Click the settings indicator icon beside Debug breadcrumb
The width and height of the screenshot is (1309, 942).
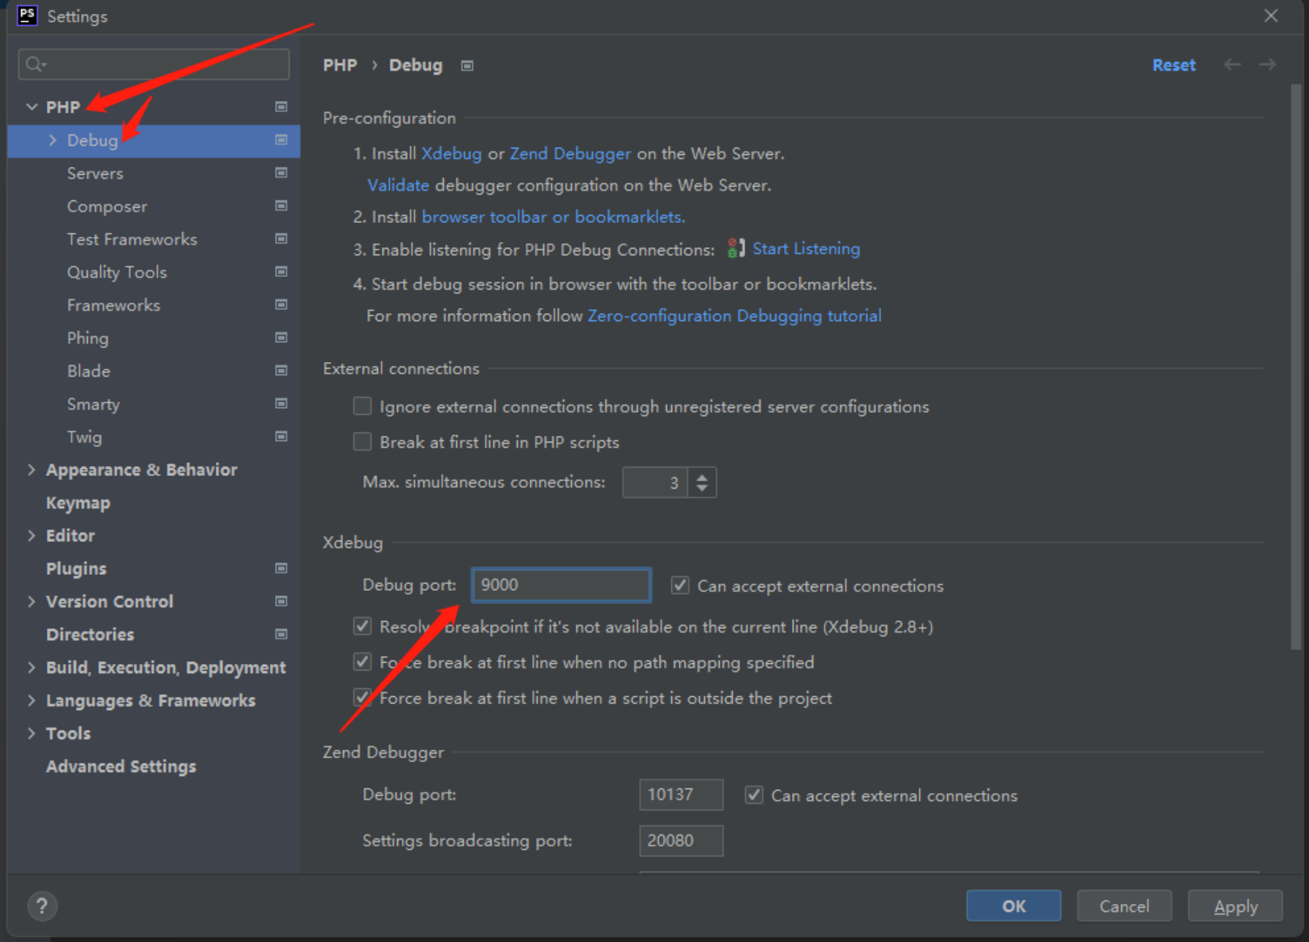[467, 65]
